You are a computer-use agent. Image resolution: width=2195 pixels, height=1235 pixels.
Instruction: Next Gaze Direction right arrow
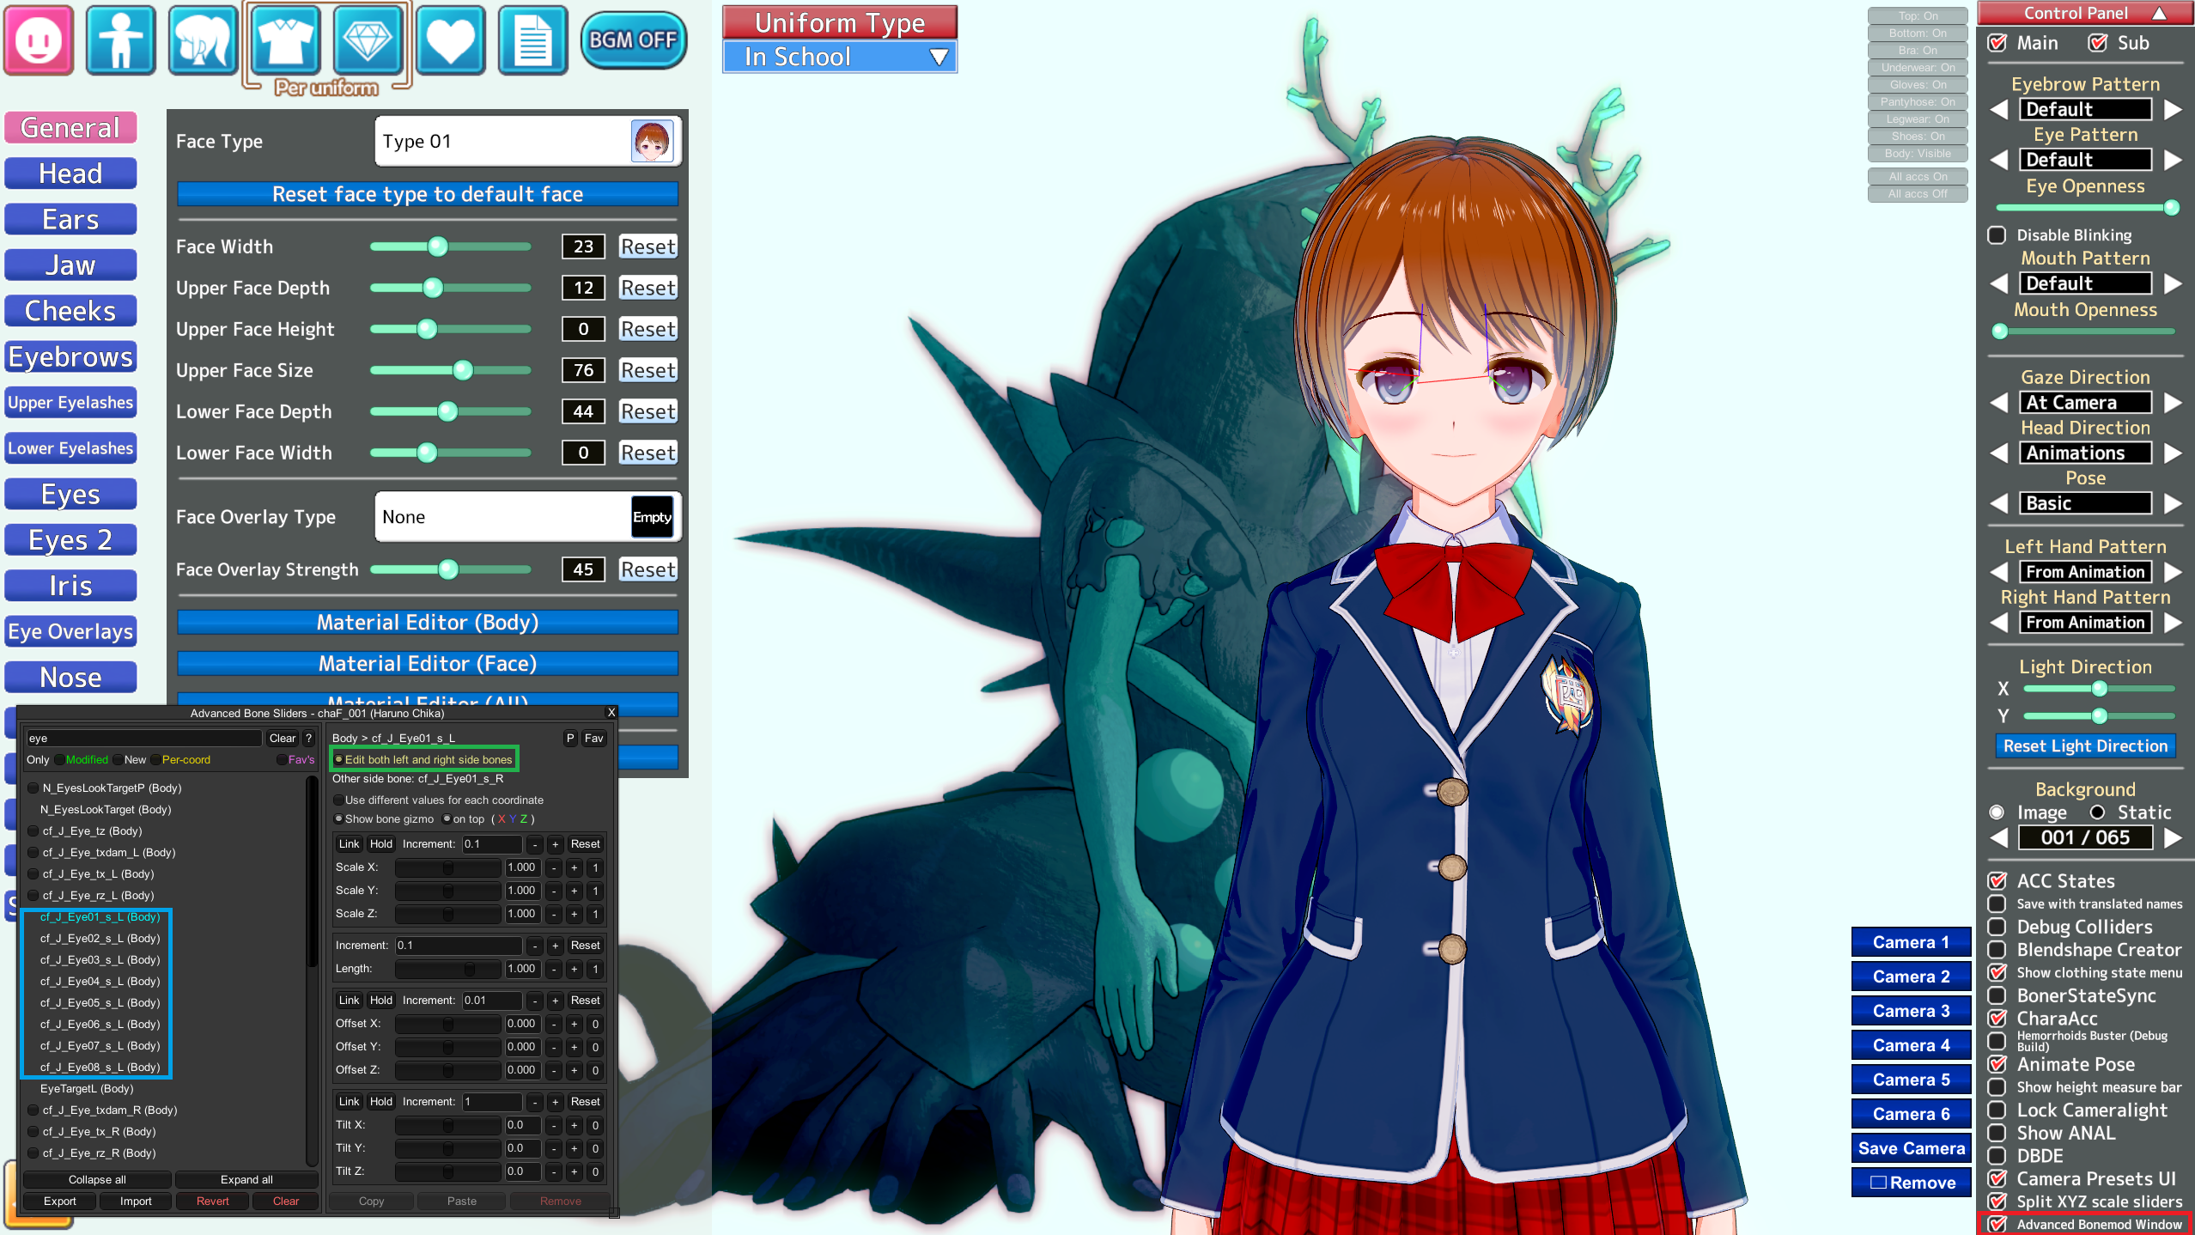tap(2173, 402)
